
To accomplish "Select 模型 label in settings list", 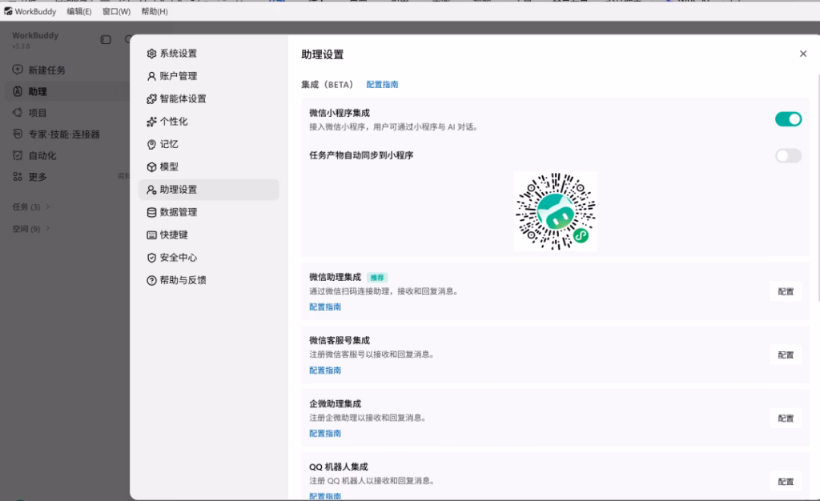I will [169, 167].
